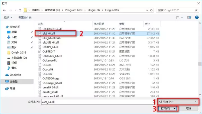Select 音乐 folder in the sidebar
202x114 pixels.
14,68
